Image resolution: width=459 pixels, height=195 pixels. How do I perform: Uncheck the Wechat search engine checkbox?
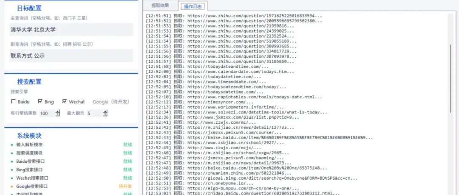pos(65,102)
